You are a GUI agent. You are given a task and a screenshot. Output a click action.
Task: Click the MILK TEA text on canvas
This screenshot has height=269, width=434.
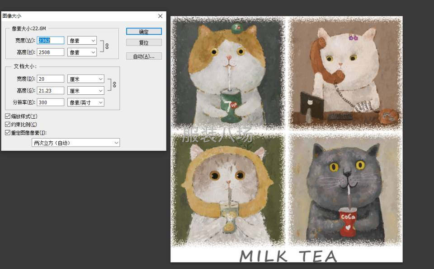(x=288, y=256)
